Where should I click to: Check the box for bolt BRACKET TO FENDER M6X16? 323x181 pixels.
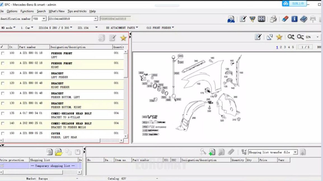point(3,123)
